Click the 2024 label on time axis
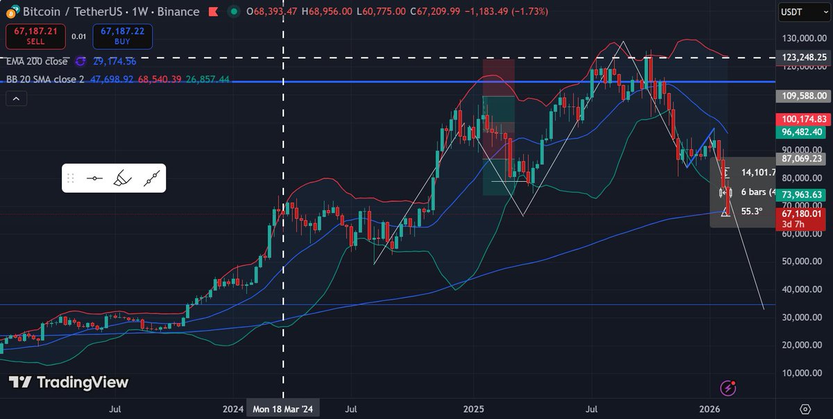The width and height of the screenshot is (833, 419). point(233,409)
